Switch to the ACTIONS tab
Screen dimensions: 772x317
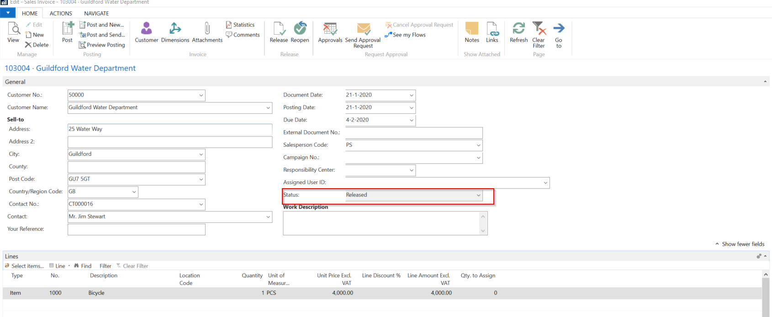(61, 13)
